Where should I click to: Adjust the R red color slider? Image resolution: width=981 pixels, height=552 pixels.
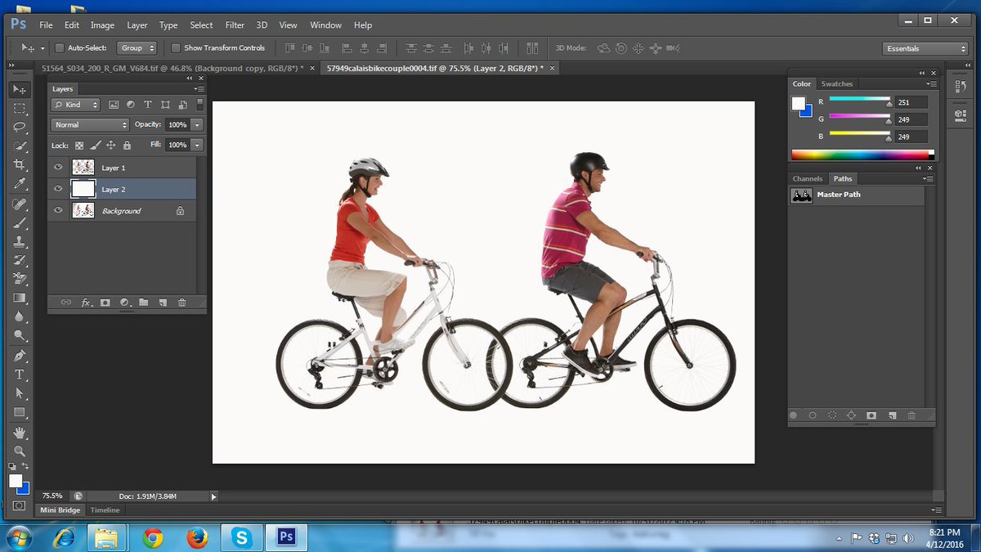[x=889, y=103]
